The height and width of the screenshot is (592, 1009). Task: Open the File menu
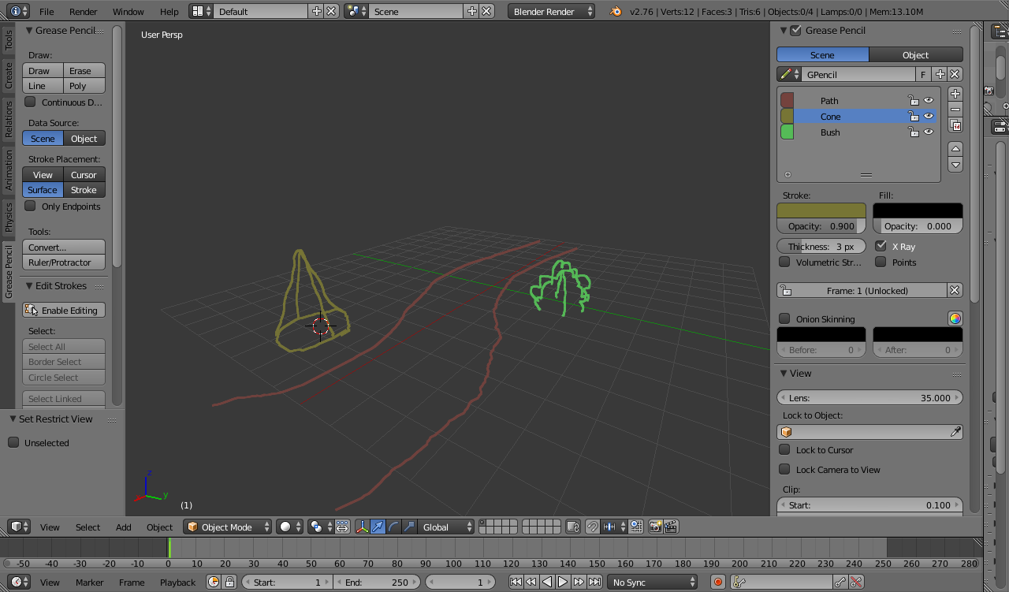point(47,12)
